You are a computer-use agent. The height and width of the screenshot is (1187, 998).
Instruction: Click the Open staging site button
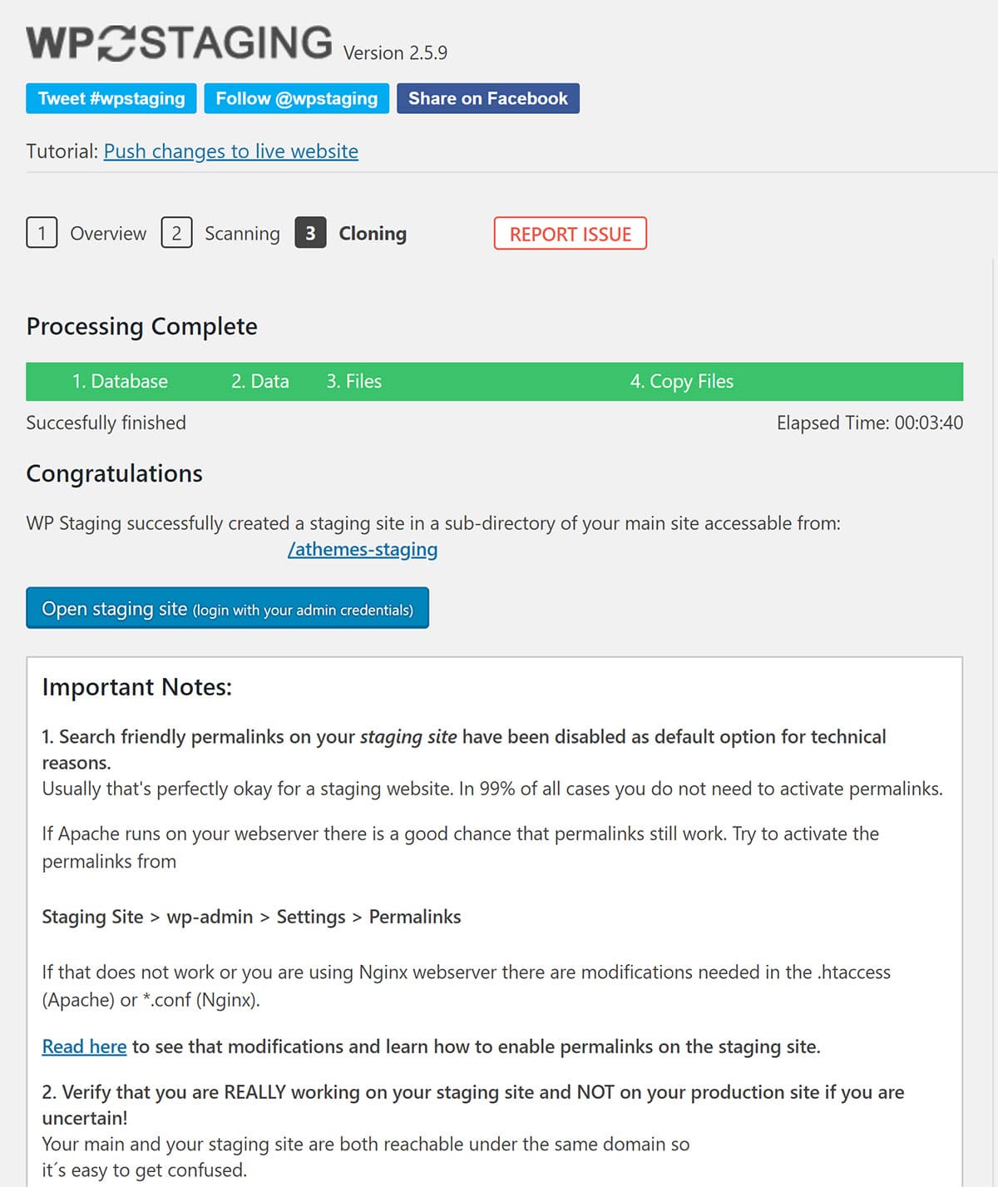click(227, 609)
